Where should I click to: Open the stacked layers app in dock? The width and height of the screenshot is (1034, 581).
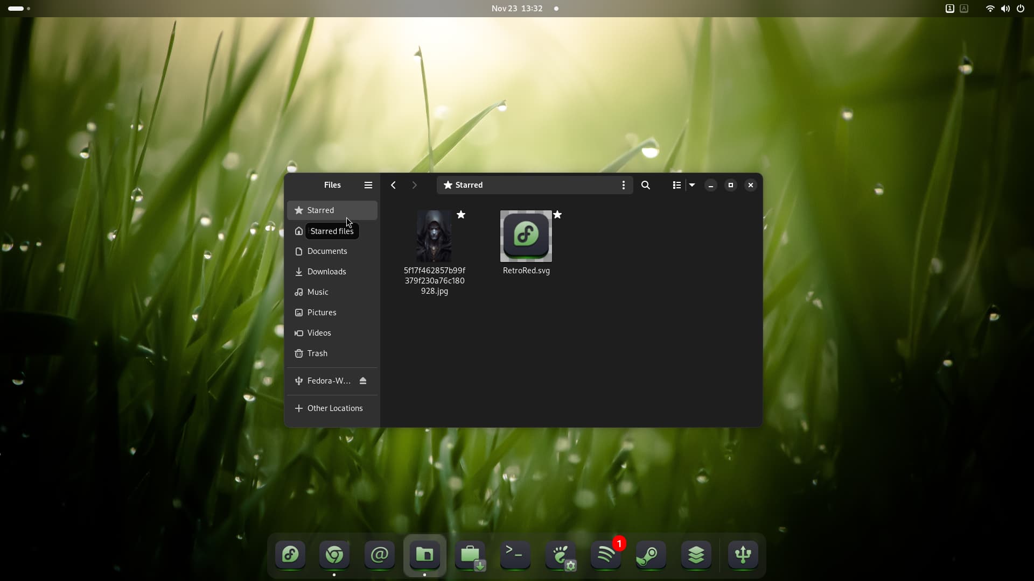point(696,555)
